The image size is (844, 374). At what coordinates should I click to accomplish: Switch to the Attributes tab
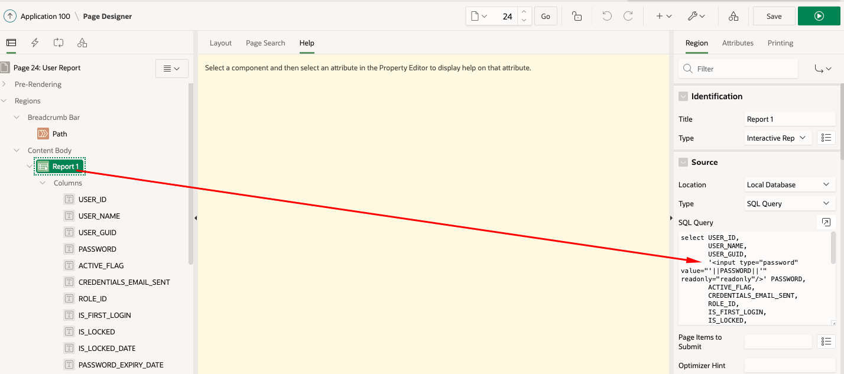pos(738,43)
